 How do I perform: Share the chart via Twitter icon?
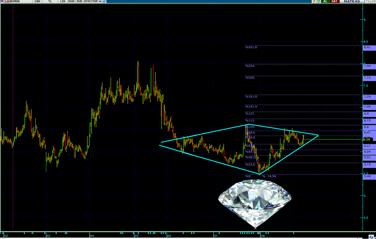(104, 2)
